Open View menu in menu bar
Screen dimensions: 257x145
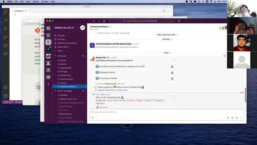(28, 1)
